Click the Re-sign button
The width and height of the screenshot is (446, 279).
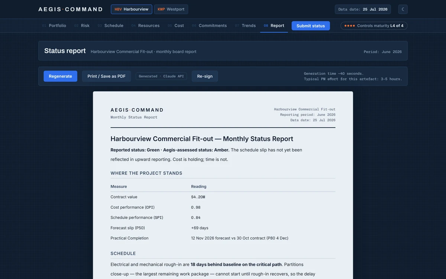[x=205, y=76]
